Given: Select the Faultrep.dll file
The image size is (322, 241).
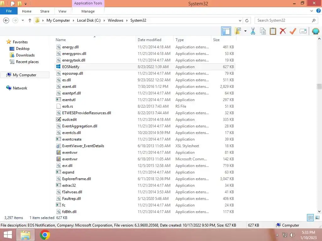Looking at the screenshot, I should [145, 199].
